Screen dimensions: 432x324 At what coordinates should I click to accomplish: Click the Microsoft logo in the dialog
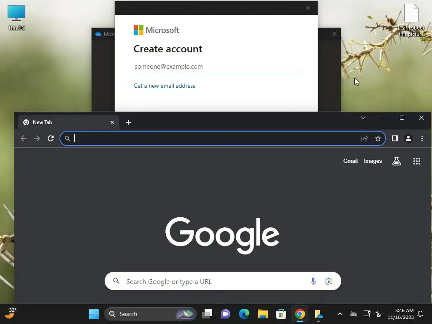[156, 30]
